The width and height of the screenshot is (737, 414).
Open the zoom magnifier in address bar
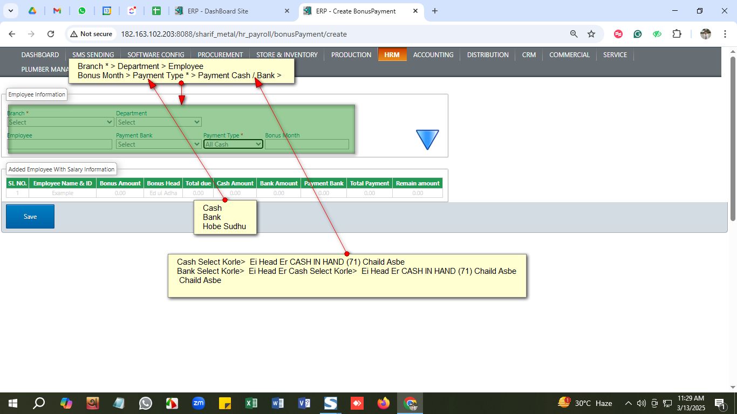tap(574, 34)
